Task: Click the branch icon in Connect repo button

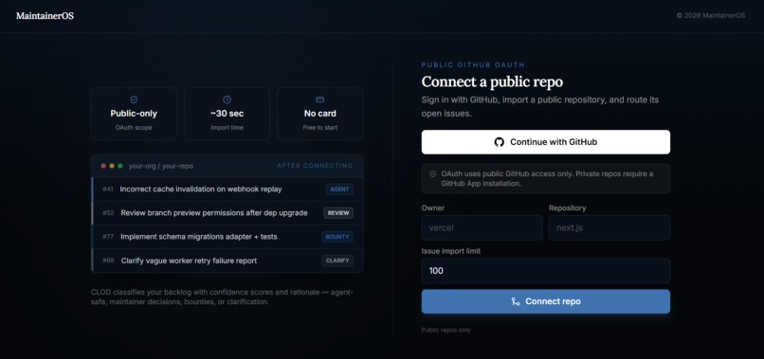Action: [516, 301]
